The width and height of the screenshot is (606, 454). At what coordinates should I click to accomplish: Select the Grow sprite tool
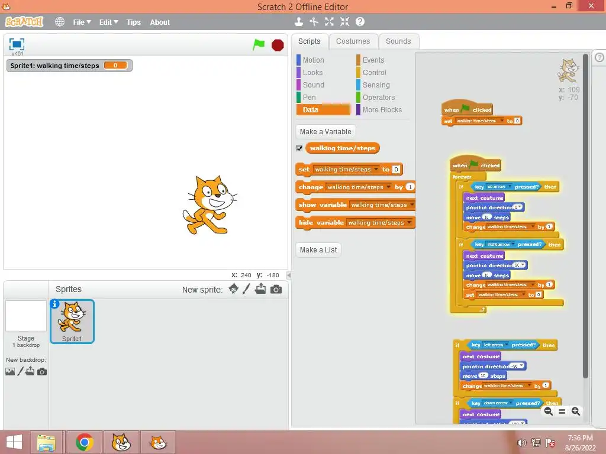pyautogui.click(x=329, y=22)
